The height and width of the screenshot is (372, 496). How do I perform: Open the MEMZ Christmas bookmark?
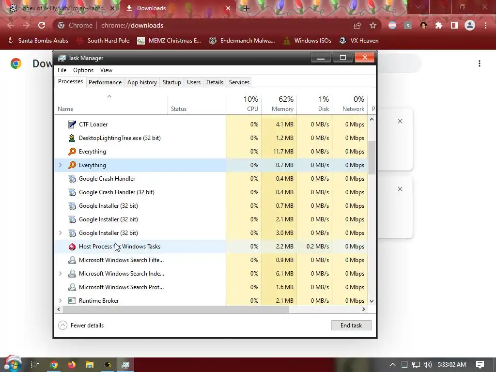(x=169, y=41)
